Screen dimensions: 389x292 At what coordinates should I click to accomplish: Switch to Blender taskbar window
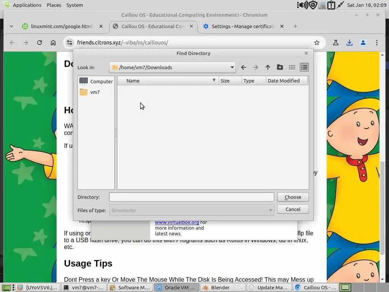[222, 287]
